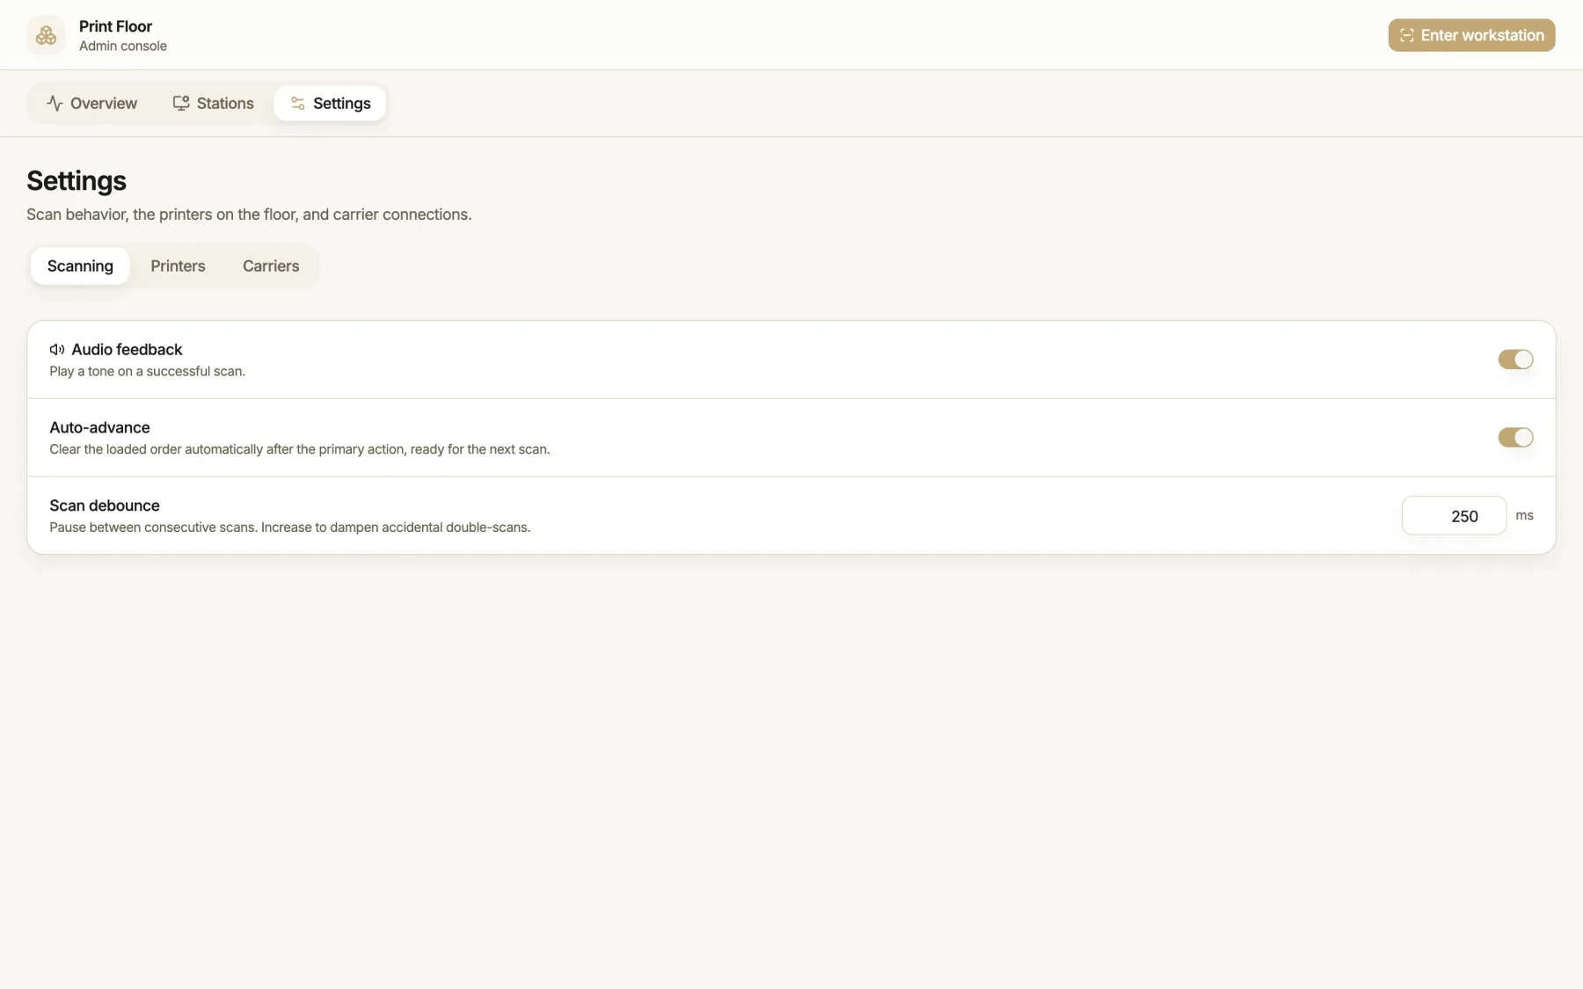Screen dimensions: 1583x989
Task: Click the Print Floor logo icon
Action: [x=46, y=35]
